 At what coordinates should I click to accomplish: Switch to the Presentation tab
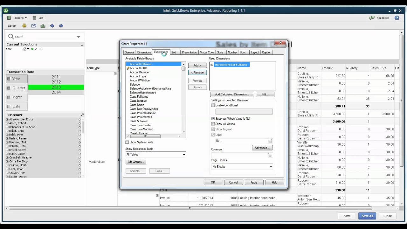[x=190, y=52]
